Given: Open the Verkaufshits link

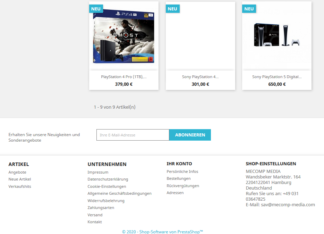Looking at the screenshot, I should 20,186.
